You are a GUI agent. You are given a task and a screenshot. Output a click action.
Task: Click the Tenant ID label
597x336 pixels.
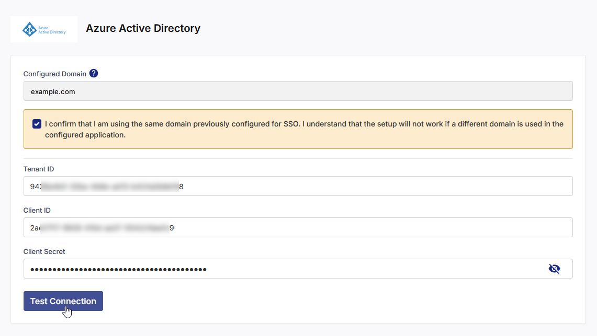[39, 169]
